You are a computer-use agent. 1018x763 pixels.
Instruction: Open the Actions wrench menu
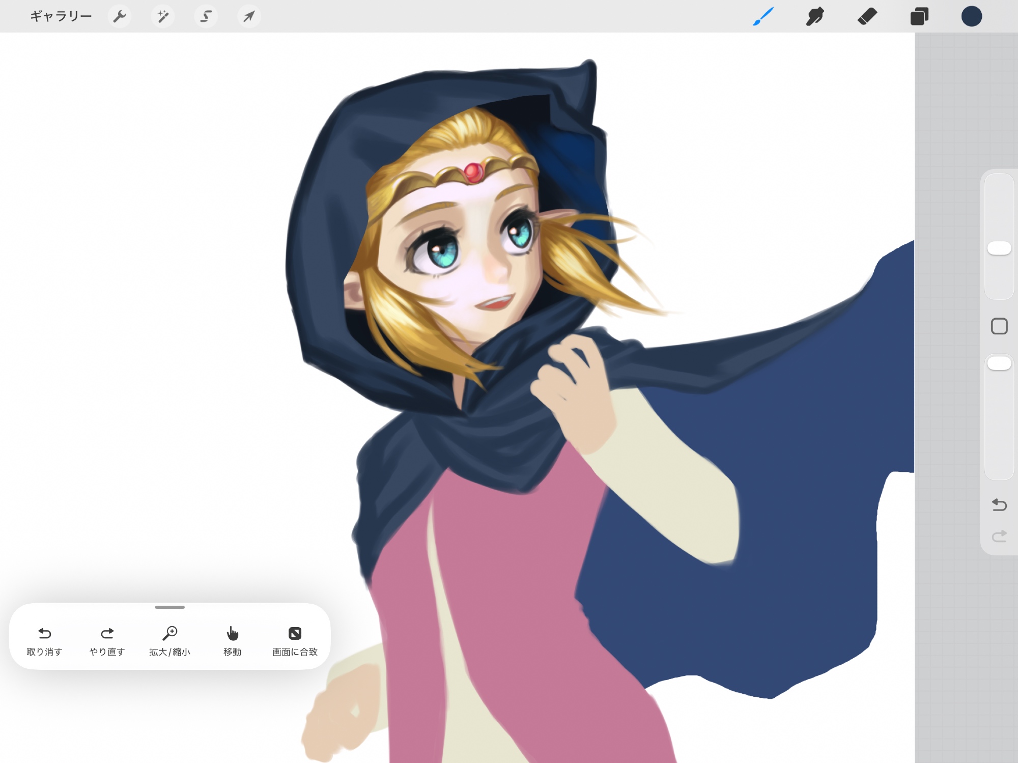click(120, 16)
